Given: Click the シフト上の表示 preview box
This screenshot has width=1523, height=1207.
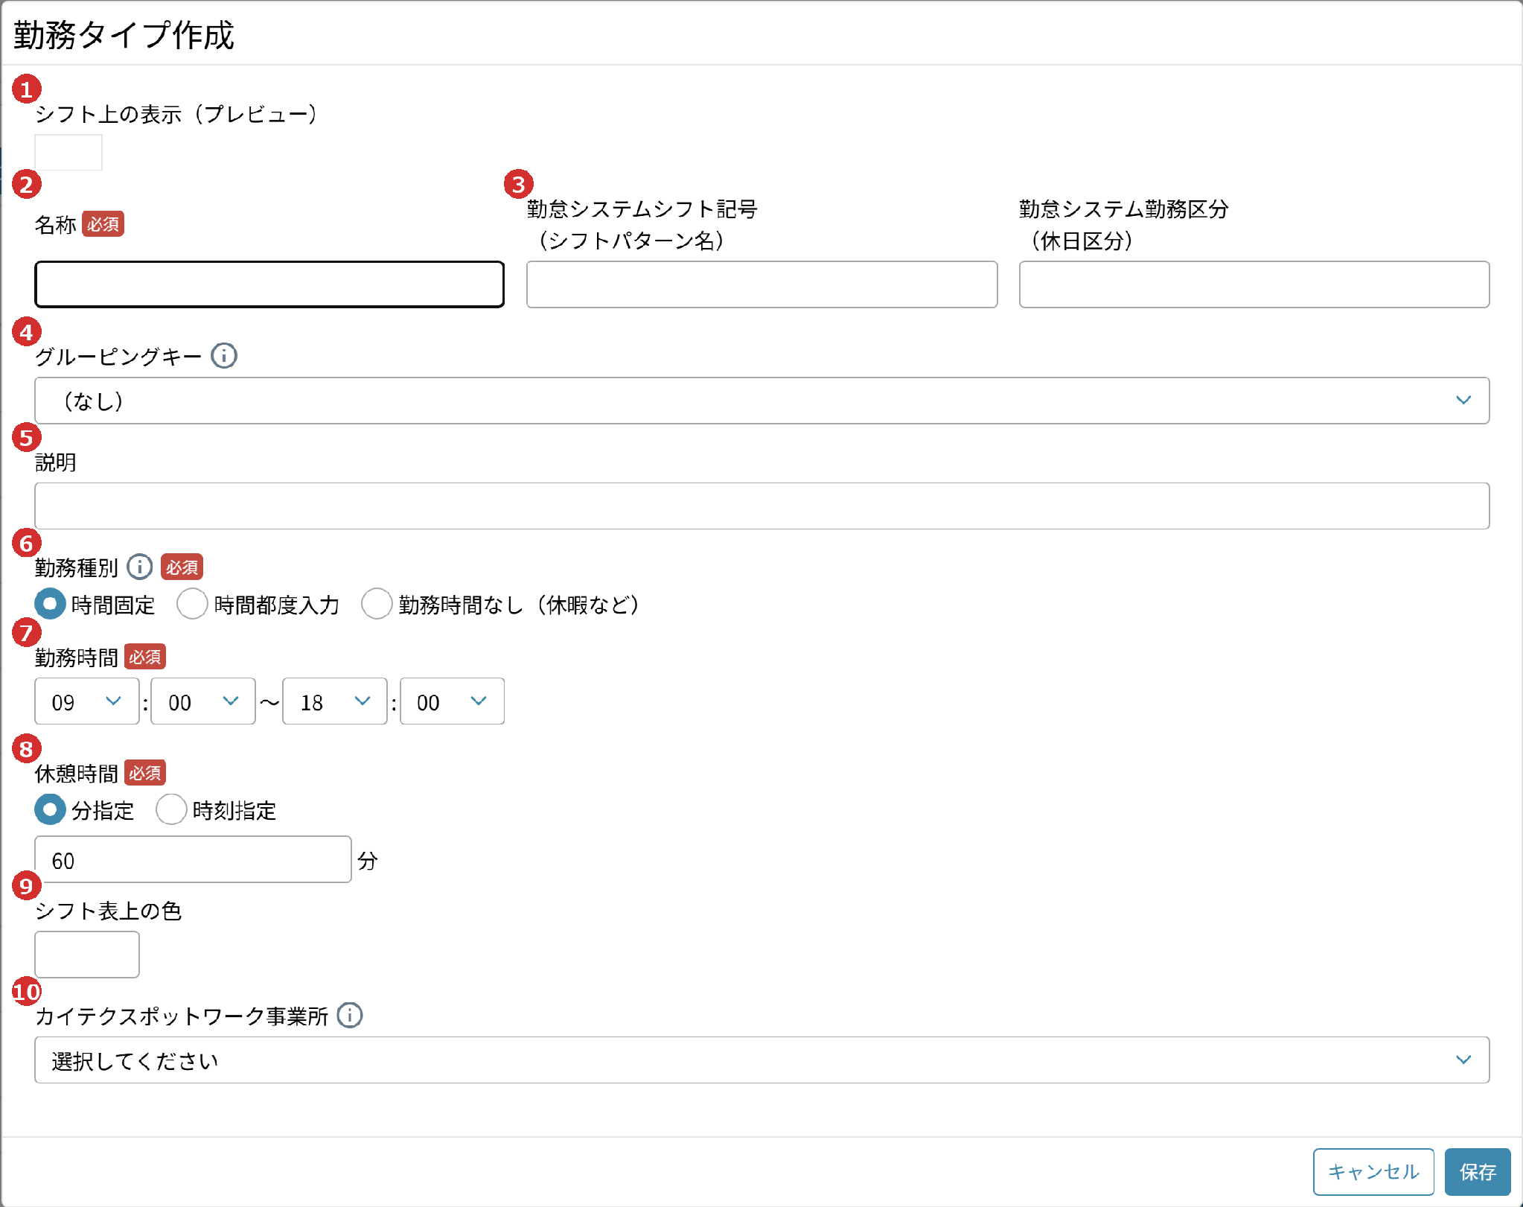Looking at the screenshot, I should 68,153.
